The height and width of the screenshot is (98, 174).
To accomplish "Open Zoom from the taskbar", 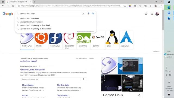I will click(x=169, y=13).
